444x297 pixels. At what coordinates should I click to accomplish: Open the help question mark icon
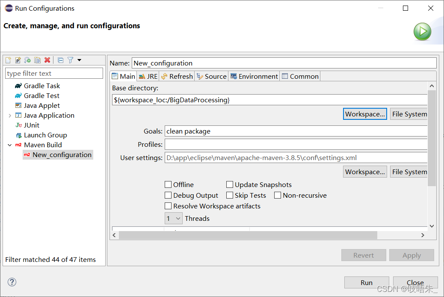[12, 282]
